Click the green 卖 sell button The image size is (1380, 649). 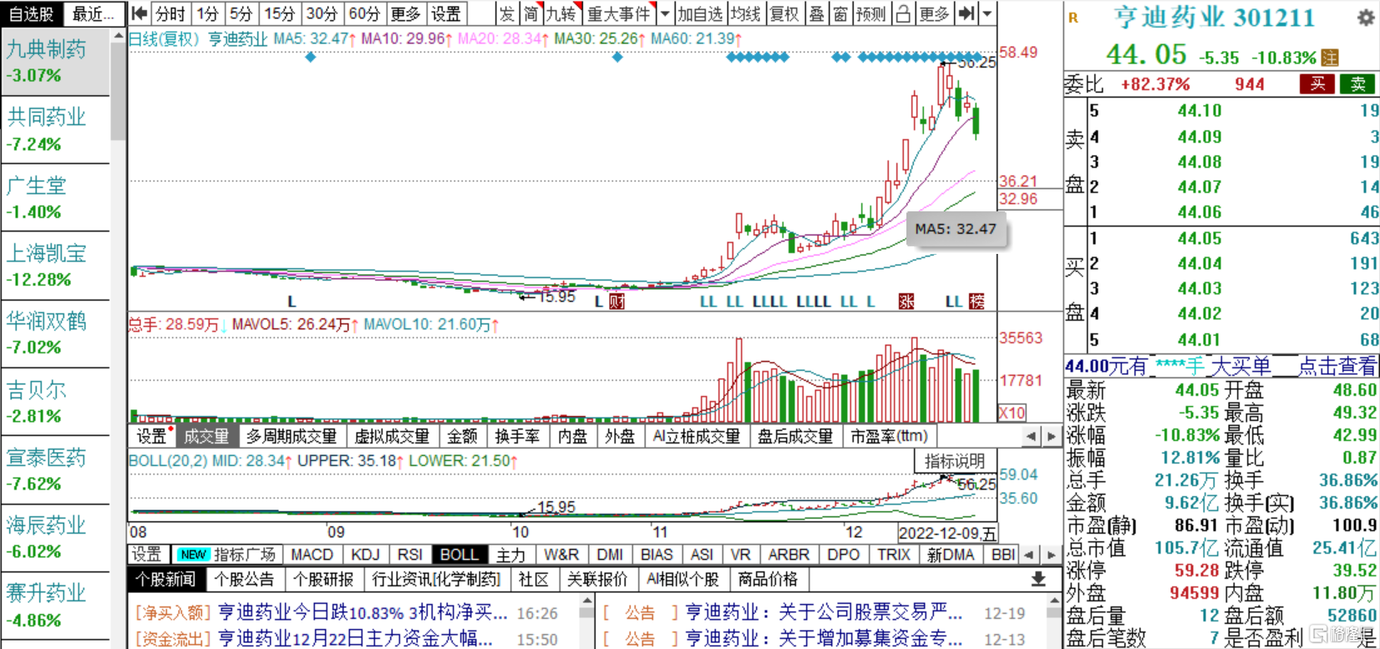pyautogui.click(x=1358, y=84)
